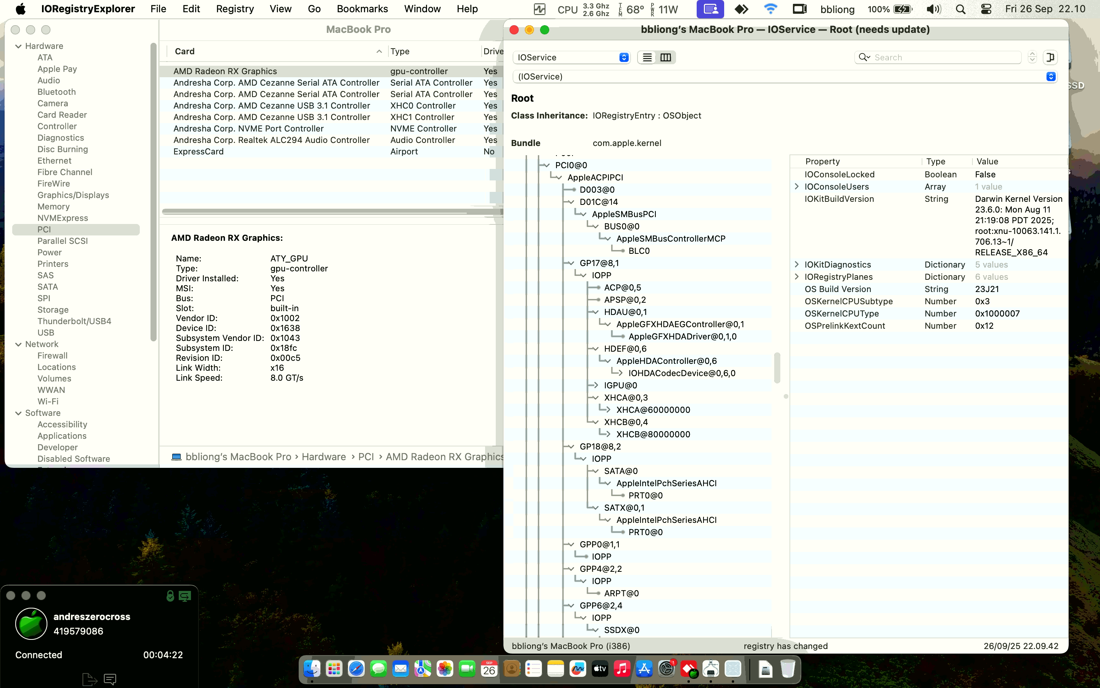
Task: Collapse the Network section in sidebar
Action: pos(19,344)
